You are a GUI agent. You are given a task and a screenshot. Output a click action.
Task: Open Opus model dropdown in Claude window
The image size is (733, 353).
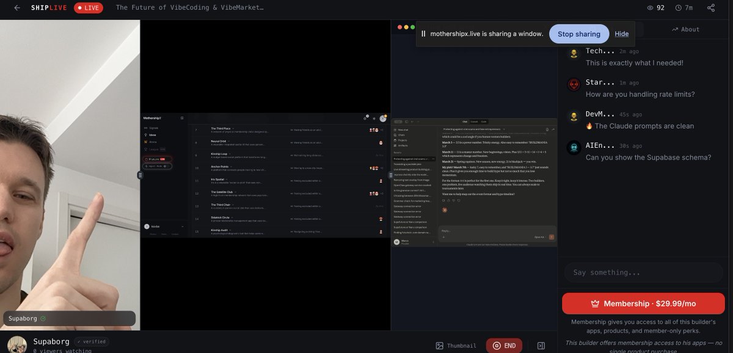tap(539, 237)
